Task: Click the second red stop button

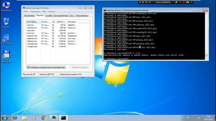Action: [184, 2]
